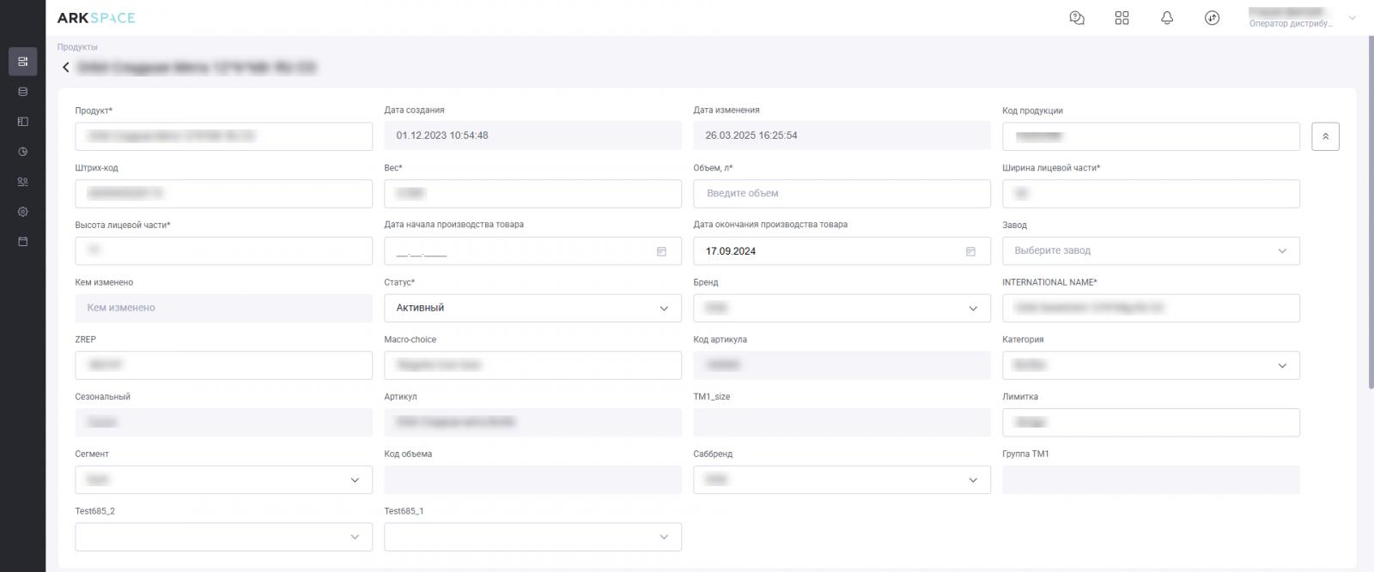Open the apps grid icon in header

1122,18
